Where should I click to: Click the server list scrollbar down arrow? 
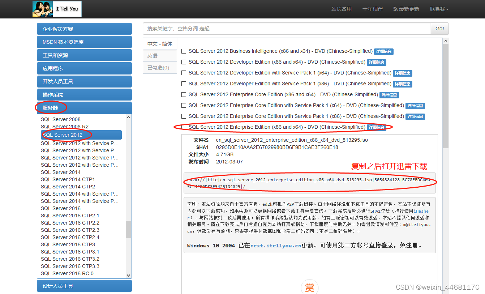128,276
